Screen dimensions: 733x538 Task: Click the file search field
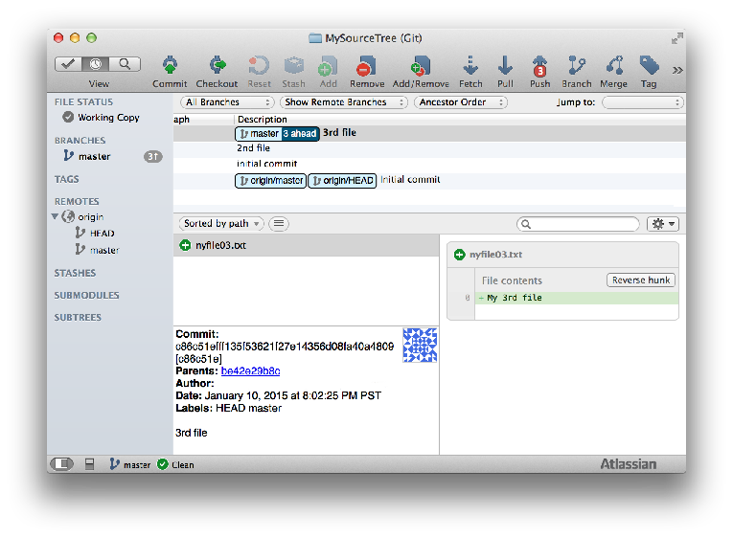coord(578,224)
